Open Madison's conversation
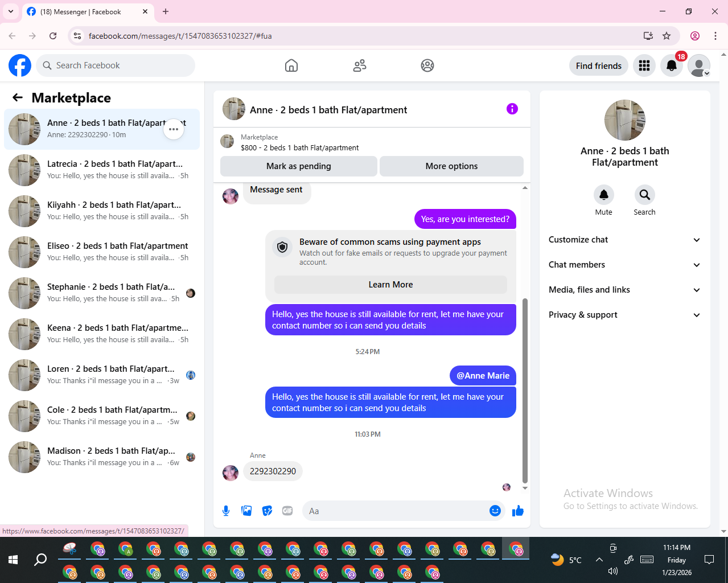This screenshot has height=583, width=728. pos(102,457)
